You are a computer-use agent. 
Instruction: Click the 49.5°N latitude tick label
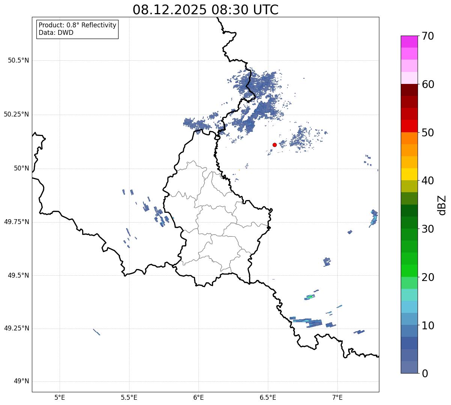[18, 275]
